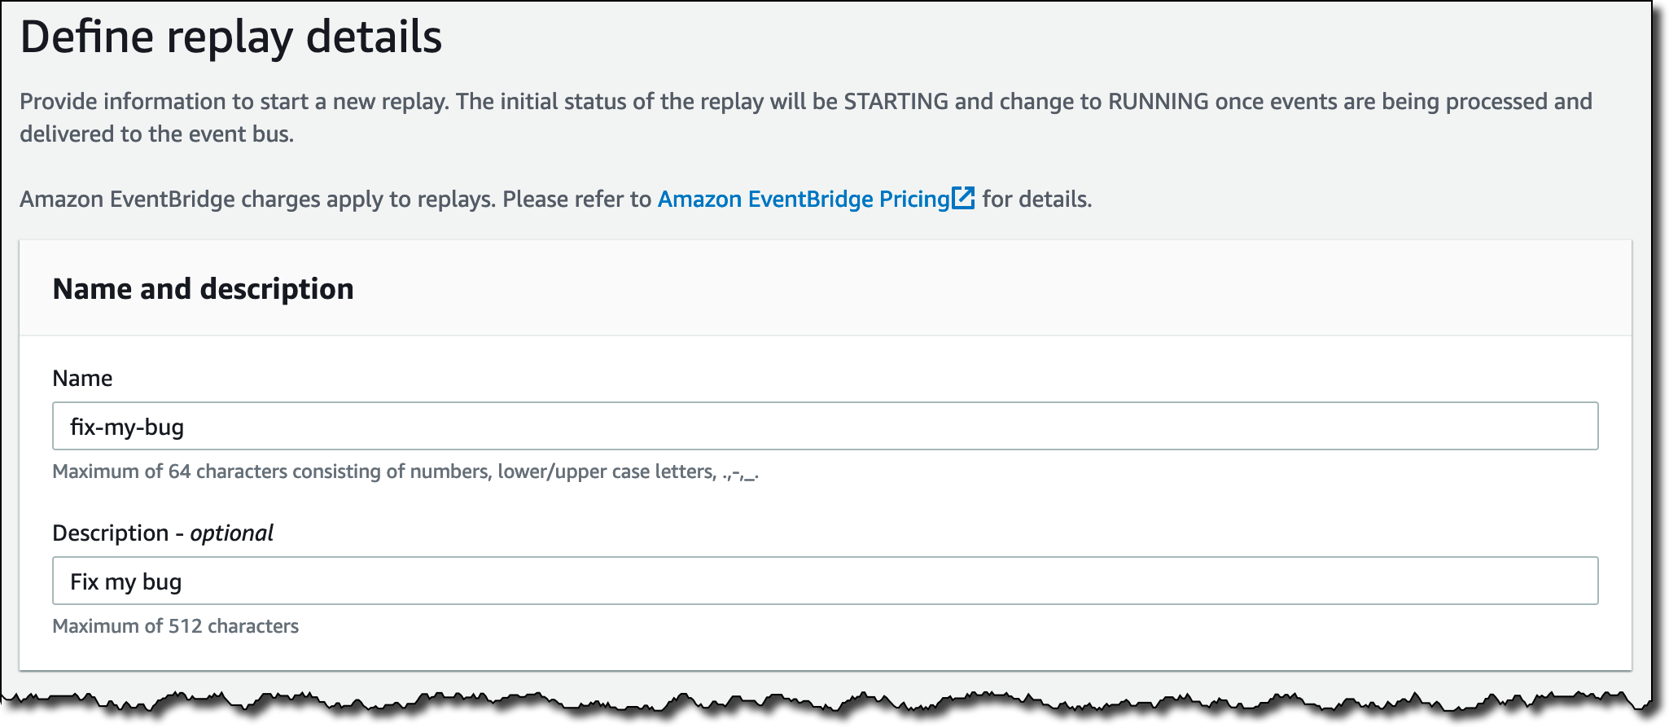Image resolution: width=1669 pixels, height=728 pixels.
Task: Click "Provide information to start a new replay" text
Action: 234,102
